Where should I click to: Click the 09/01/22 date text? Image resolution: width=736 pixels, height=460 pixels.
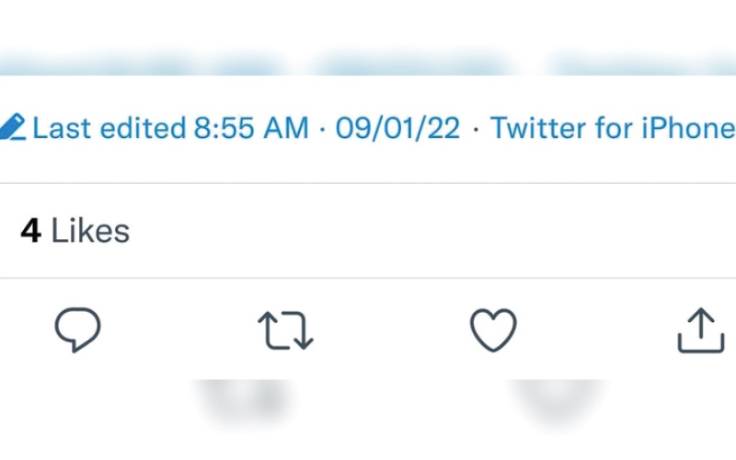tap(397, 128)
